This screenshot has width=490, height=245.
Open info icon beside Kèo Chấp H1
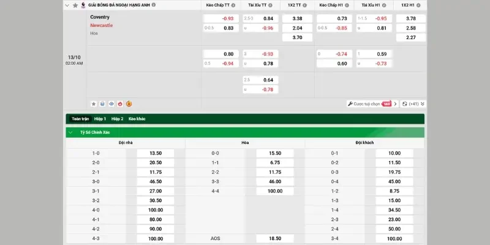click(347, 6)
